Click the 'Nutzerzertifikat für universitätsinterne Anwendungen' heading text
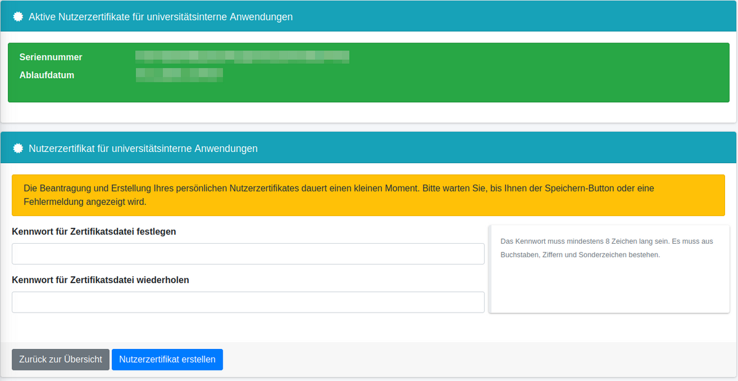 coord(143,148)
